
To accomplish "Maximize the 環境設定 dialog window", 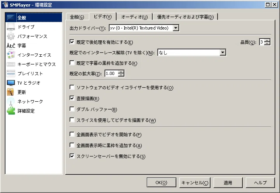I will coord(268,5).
